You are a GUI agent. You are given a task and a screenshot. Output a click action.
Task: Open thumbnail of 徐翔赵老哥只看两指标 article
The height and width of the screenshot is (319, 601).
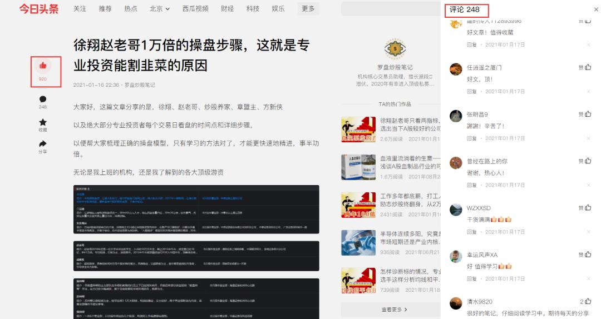point(358,129)
